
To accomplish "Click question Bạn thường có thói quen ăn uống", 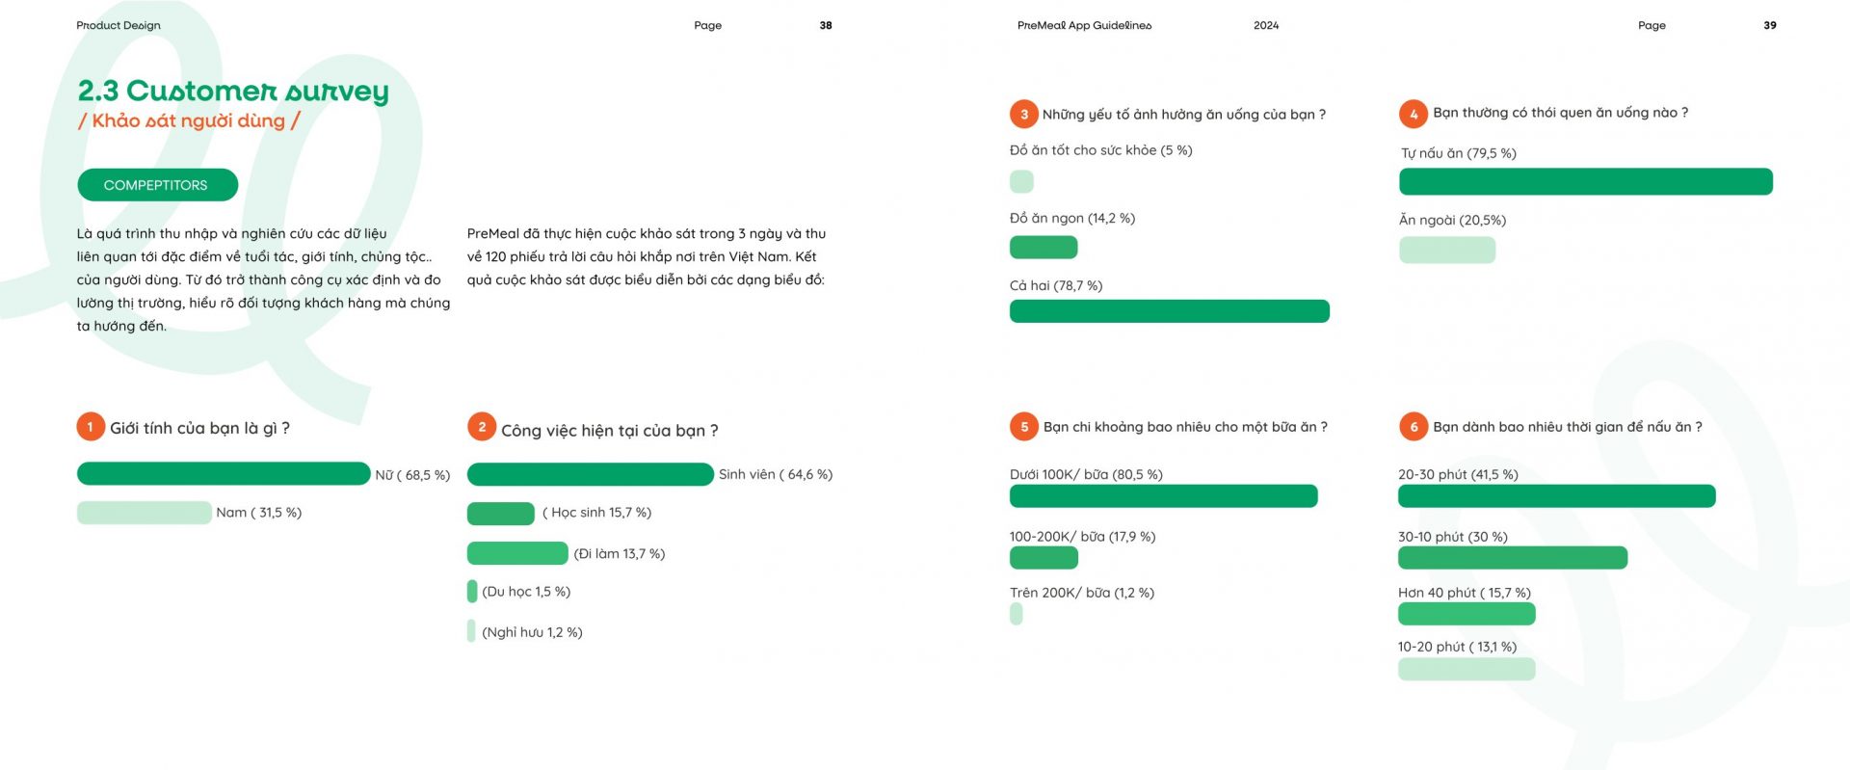I will (x=1560, y=113).
